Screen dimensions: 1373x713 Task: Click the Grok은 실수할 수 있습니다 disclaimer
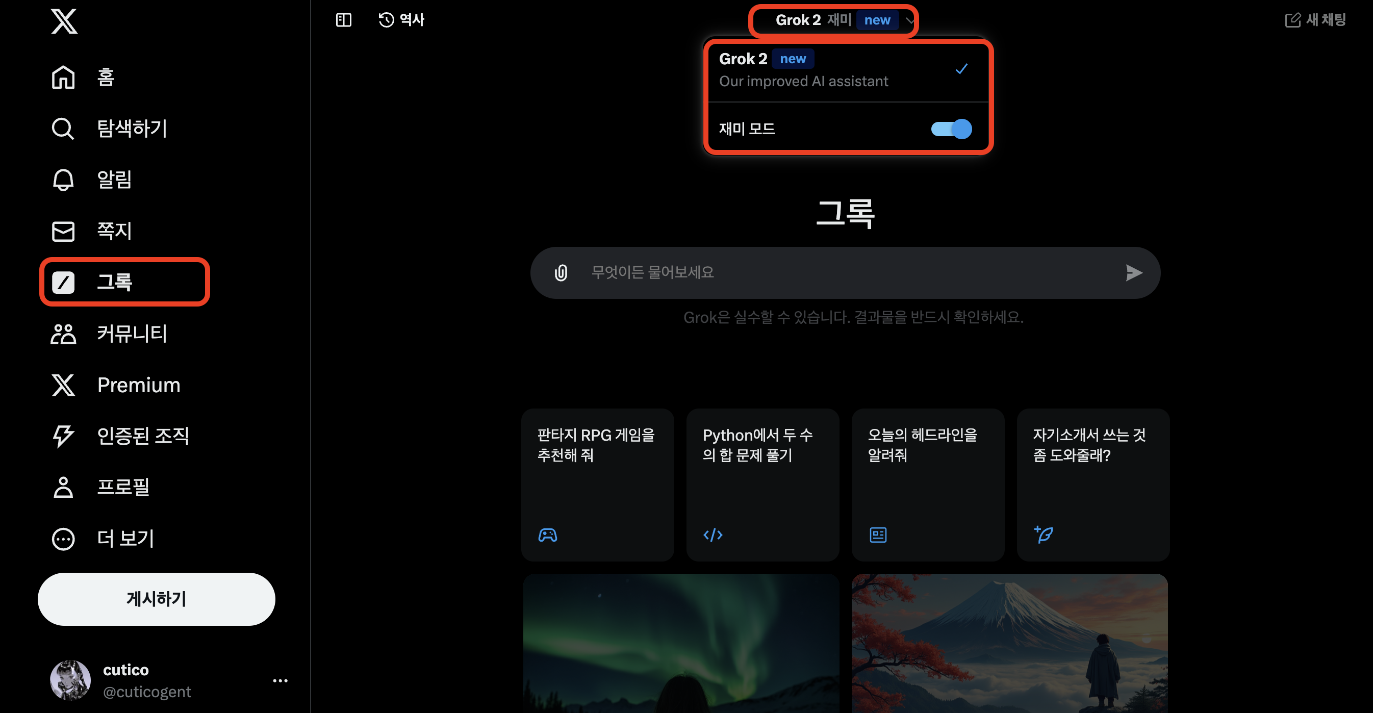point(853,318)
